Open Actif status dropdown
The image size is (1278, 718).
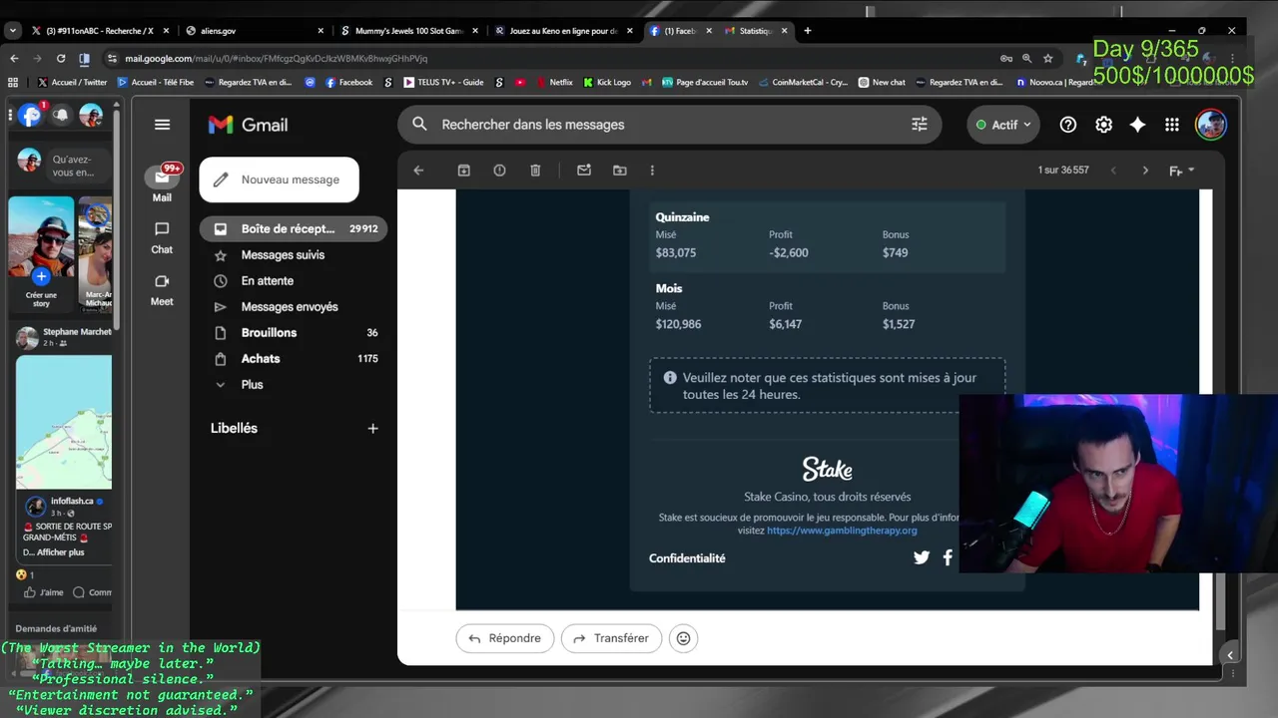coord(1003,125)
